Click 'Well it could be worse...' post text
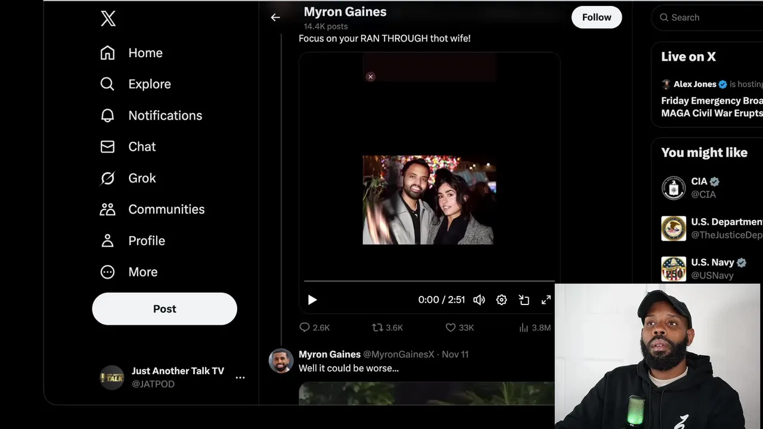This screenshot has width=763, height=429. [x=349, y=368]
